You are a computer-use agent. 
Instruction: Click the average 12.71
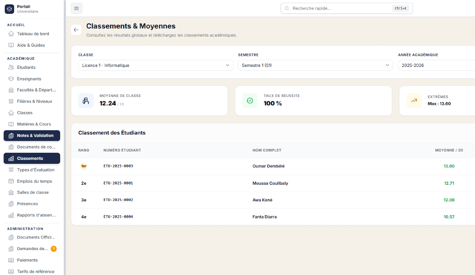coord(449,183)
